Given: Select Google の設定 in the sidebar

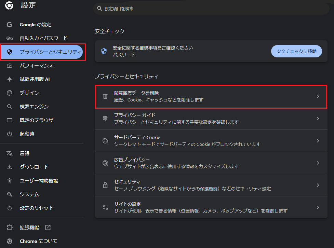Looking at the screenshot, I should click(36, 25).
